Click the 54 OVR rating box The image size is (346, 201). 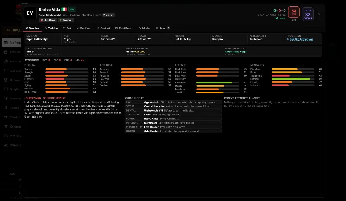294,12
